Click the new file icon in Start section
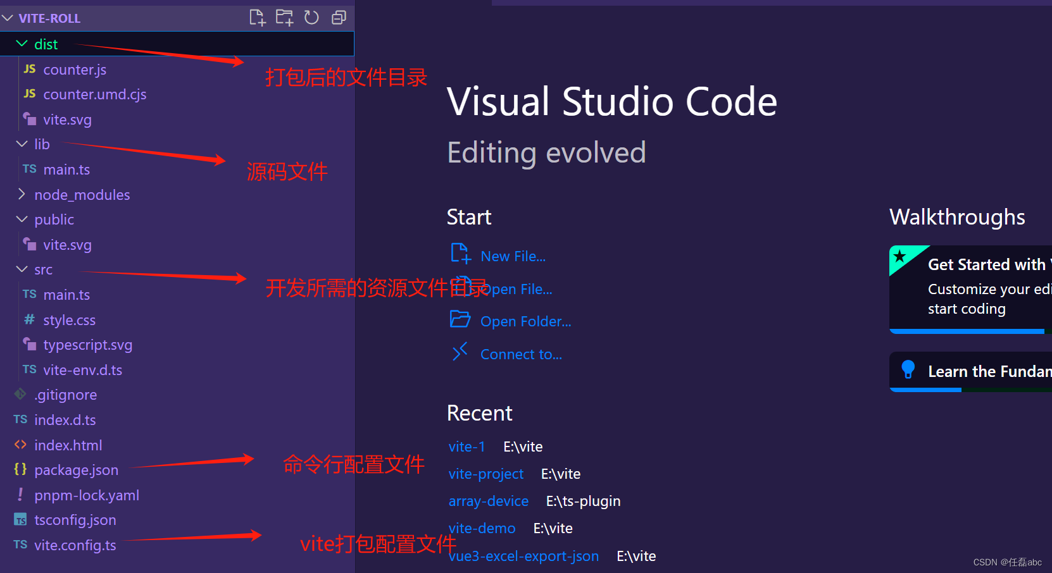The width and height of the screenshot is (1052, 573). (x=461, y=254)
